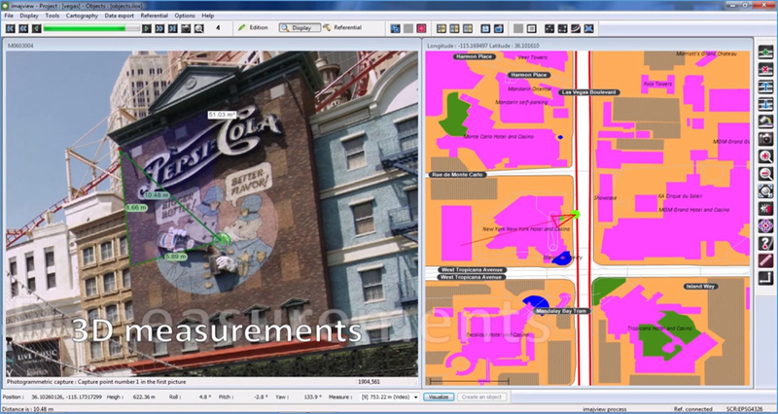
Task: Click the zoom-to-extent magnifier icon
Action: [765, 191]
